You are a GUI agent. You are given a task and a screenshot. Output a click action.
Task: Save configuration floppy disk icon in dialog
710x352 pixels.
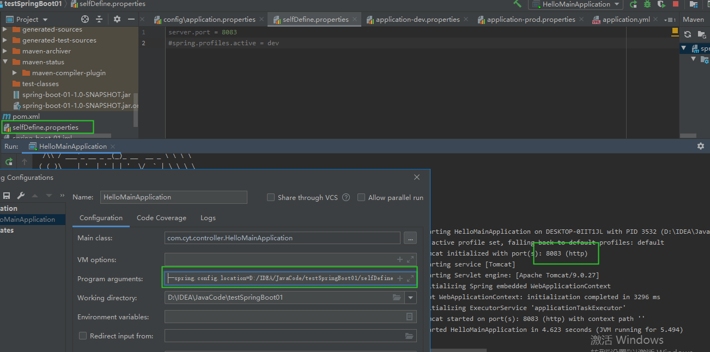(7, 196)
